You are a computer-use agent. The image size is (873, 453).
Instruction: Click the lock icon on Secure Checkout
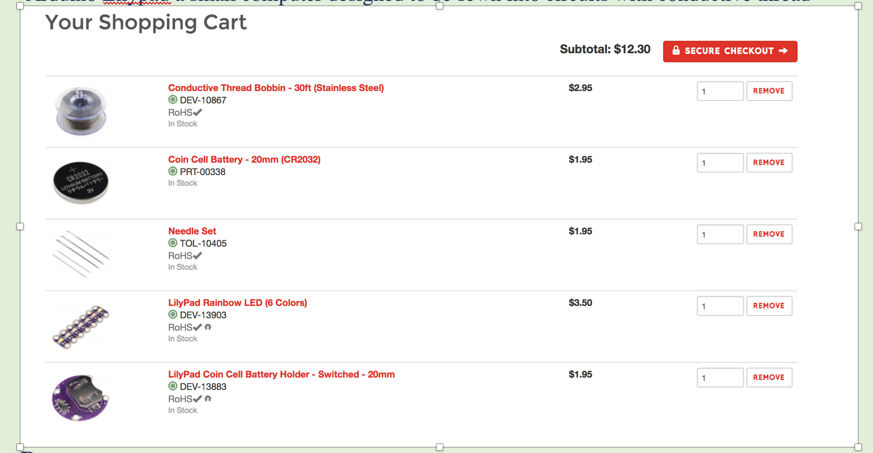click(x=676, y=50)
